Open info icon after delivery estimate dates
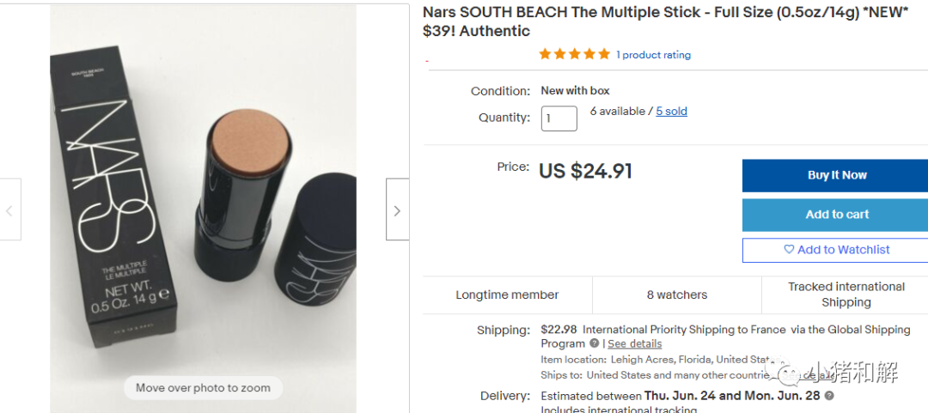The width and height of the screenshot is (928, 413). (x=829, y=396)
